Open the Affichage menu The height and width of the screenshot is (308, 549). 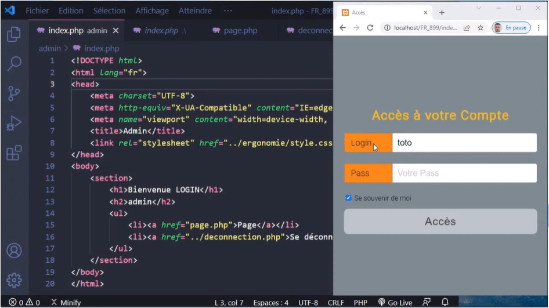click(x=152, y=11)
